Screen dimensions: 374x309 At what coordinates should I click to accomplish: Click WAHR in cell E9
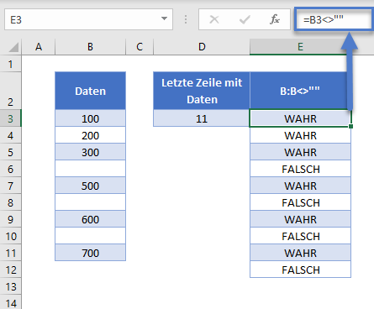(x=300, y=219)
